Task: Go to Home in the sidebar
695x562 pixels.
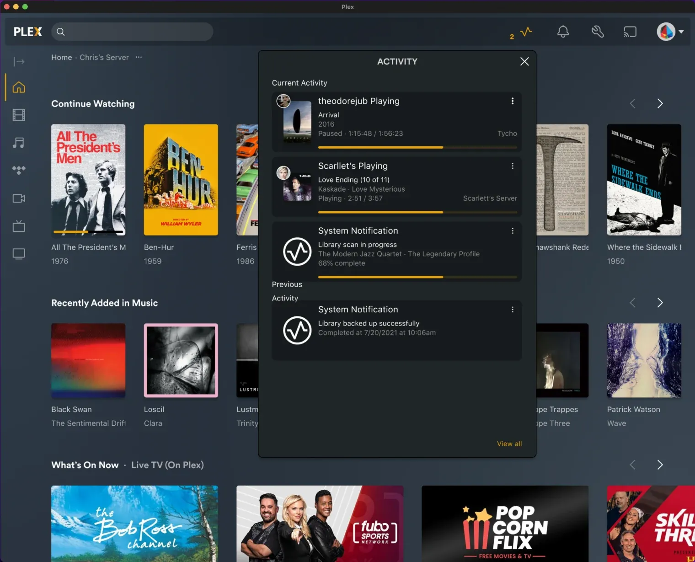Action: (19, 87)
